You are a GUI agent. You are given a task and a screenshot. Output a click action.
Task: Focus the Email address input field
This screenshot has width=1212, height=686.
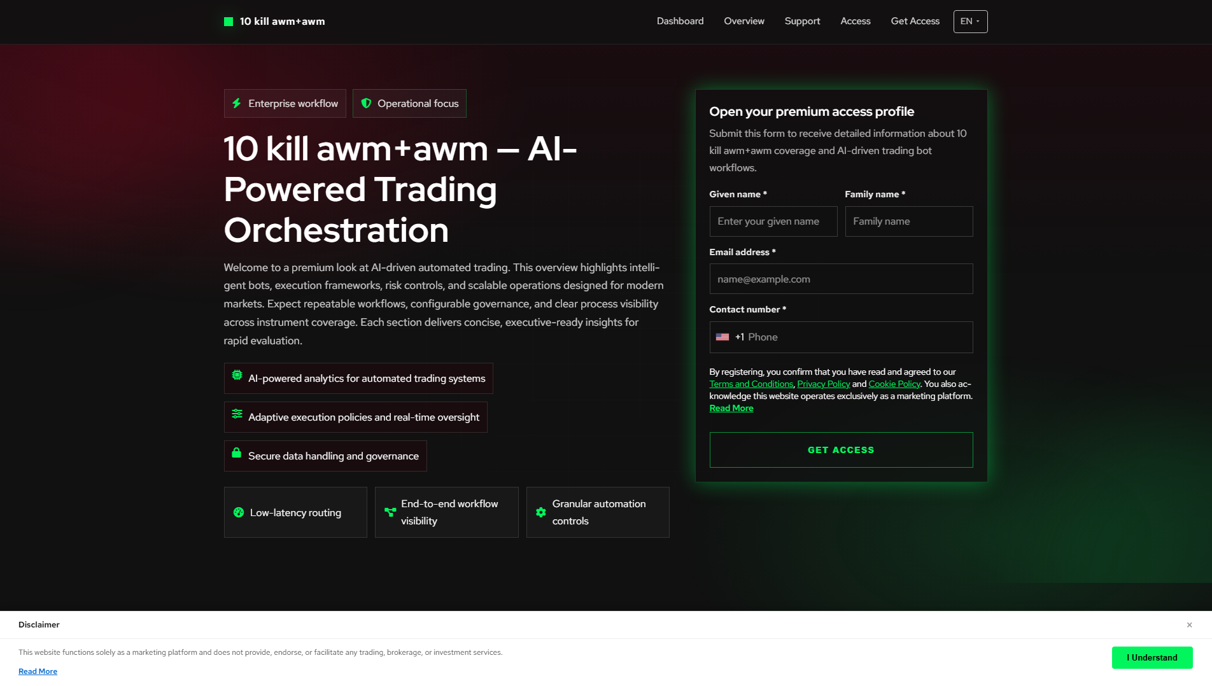coord(841,279)
